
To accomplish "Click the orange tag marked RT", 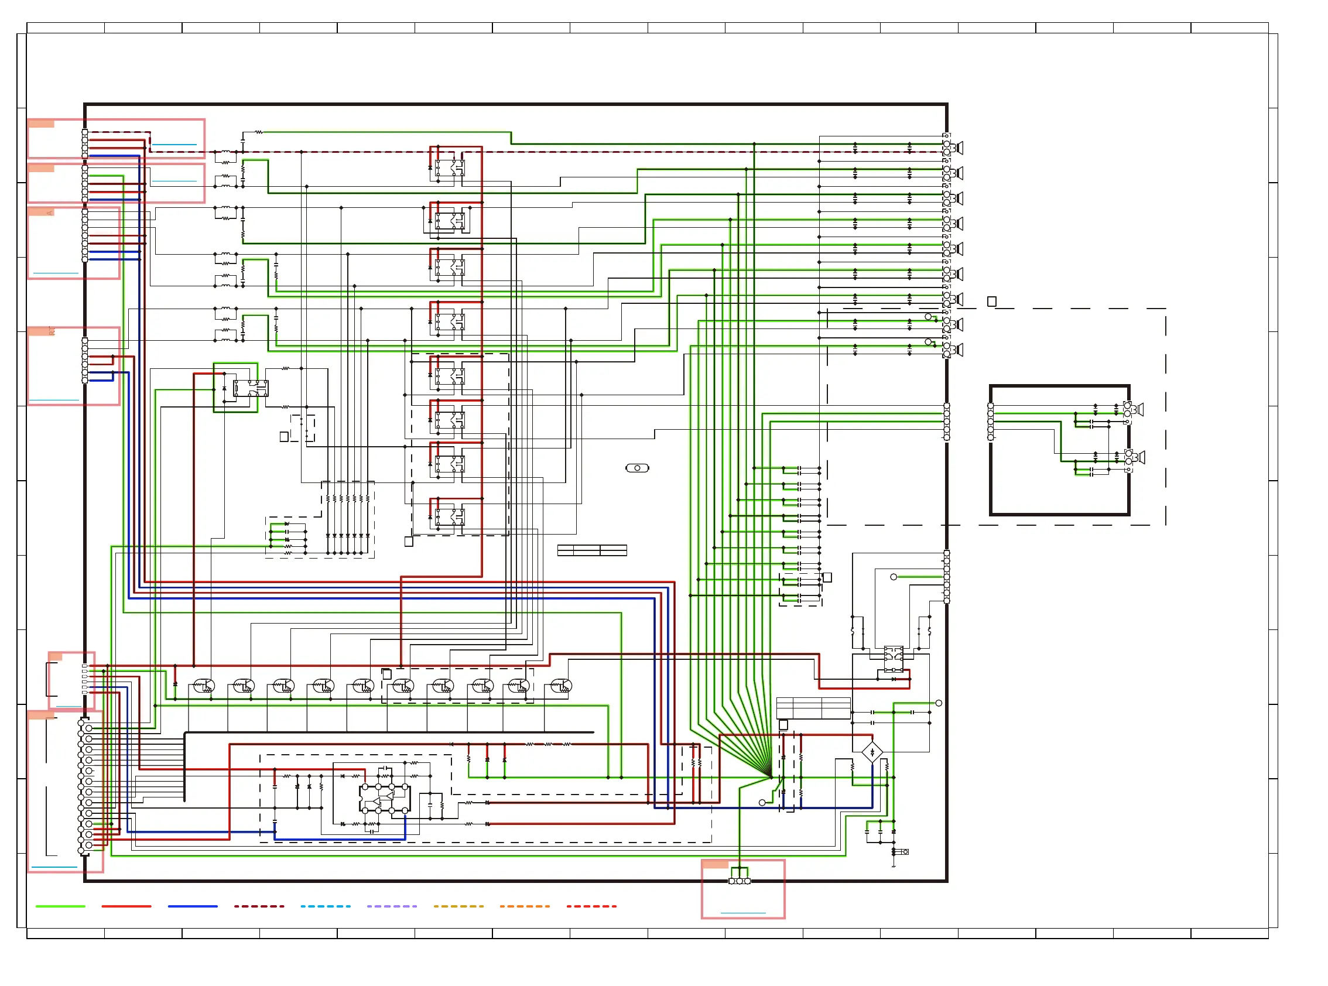I will point(41,331).
